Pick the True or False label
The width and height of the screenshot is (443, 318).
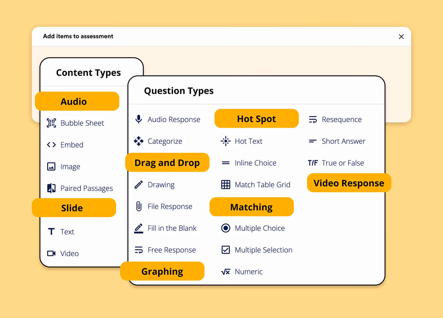point(343,163)
